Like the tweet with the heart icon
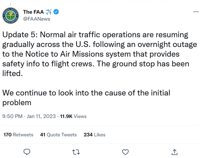 tap(125, 152)
